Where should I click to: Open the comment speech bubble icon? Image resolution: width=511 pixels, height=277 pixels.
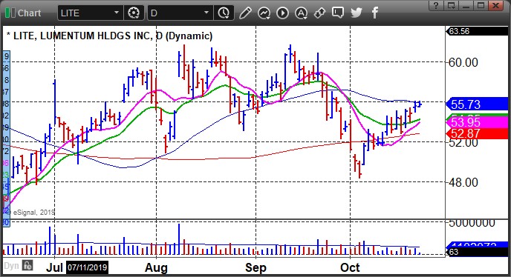point(338,13)
